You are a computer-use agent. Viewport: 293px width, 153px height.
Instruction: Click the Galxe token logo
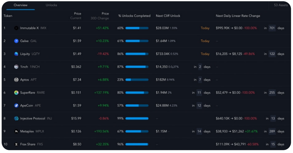[16, 41]
